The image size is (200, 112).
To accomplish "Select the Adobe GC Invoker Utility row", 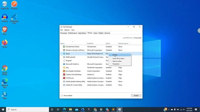I will [101, 85].
